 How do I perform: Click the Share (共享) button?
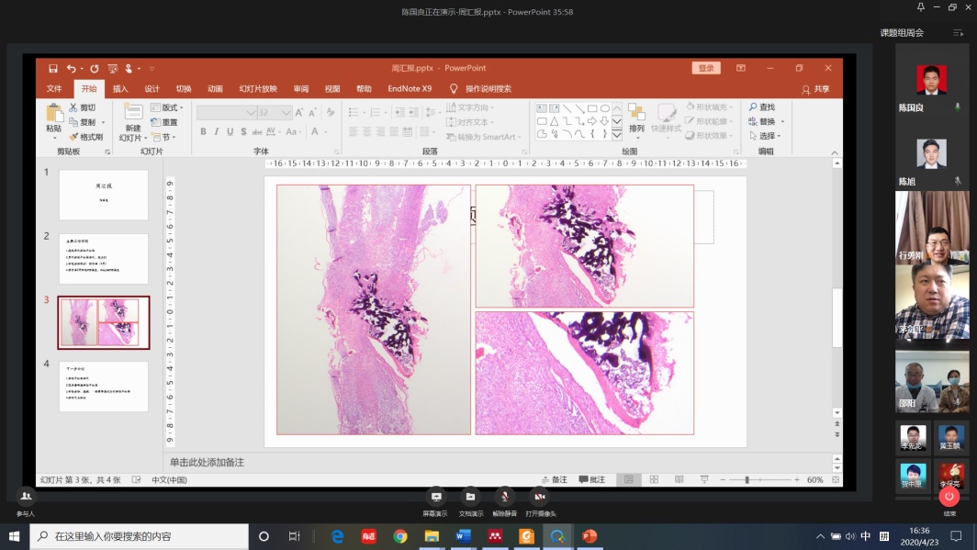815,89
